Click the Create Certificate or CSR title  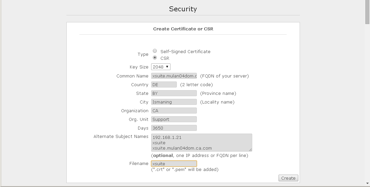click(183, 29)
